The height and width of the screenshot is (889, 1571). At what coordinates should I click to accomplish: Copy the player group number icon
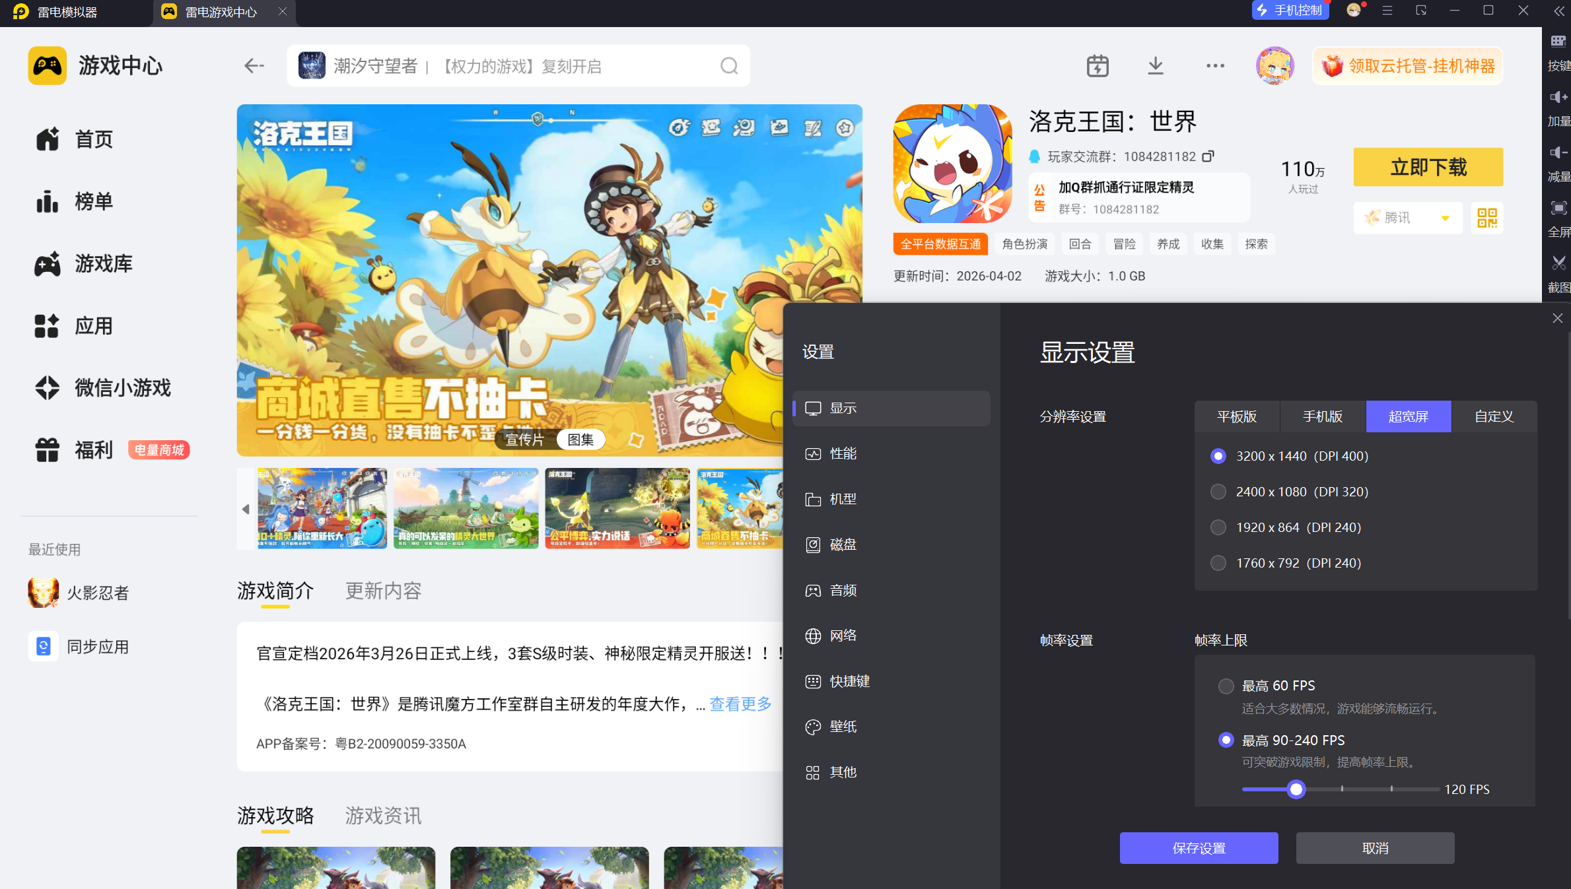click(x=1208, y=156)
